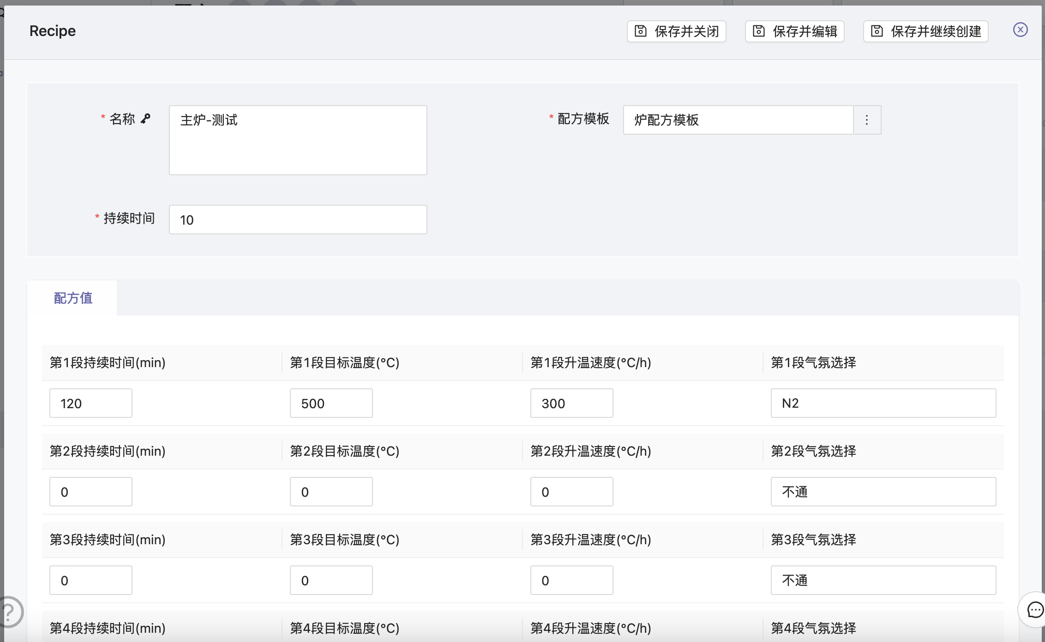Image resolution: width=1045 pixels, height=642 pixels.
Task: Click the 第1段目标温度 field showing 500
Action: 331,403
